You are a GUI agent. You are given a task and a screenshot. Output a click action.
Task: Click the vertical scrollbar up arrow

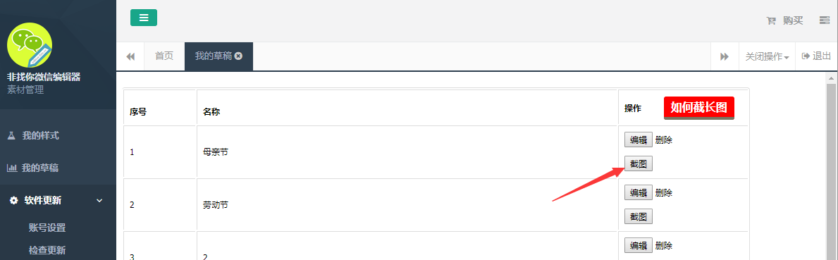[x=831, y=78]
